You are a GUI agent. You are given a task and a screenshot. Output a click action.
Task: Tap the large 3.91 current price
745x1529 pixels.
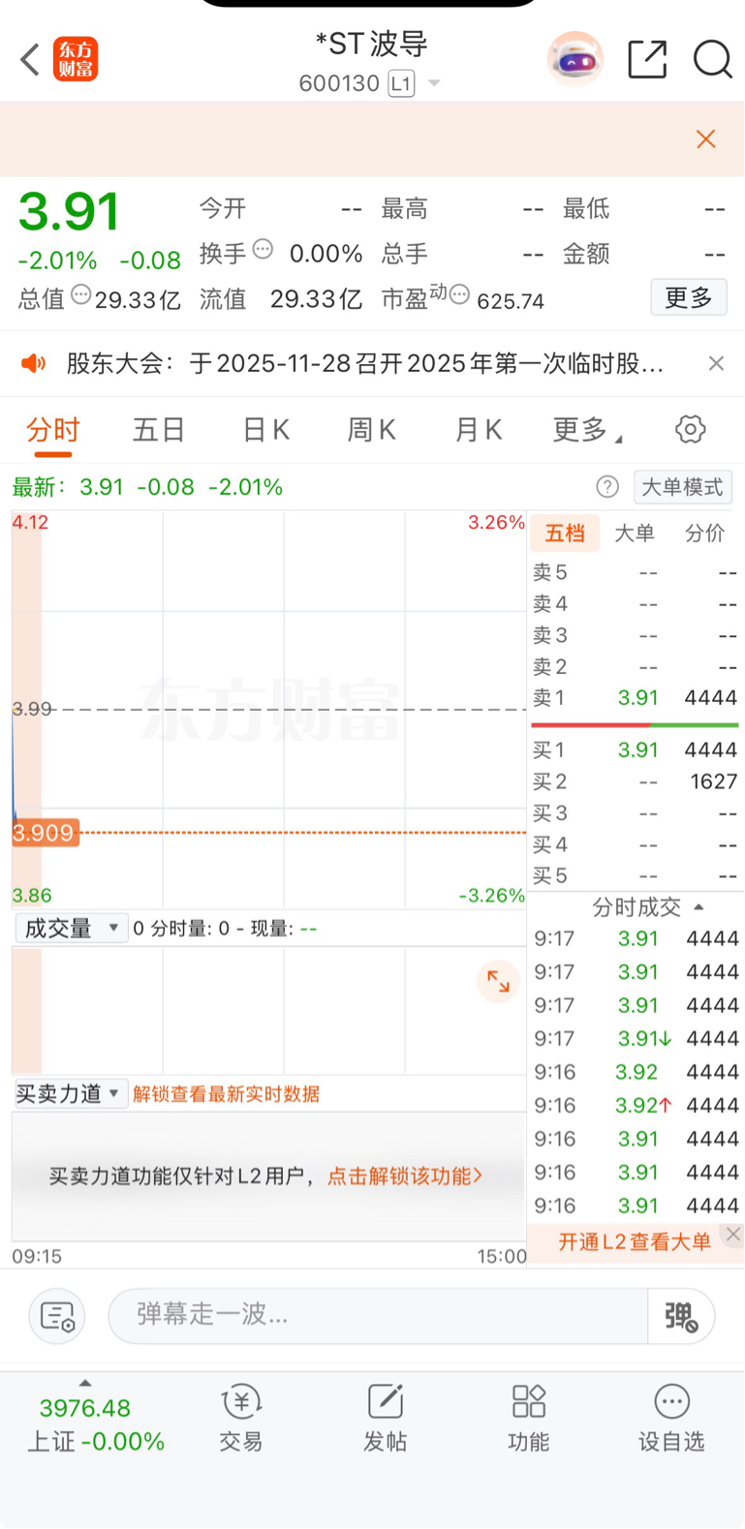point(69,211)
